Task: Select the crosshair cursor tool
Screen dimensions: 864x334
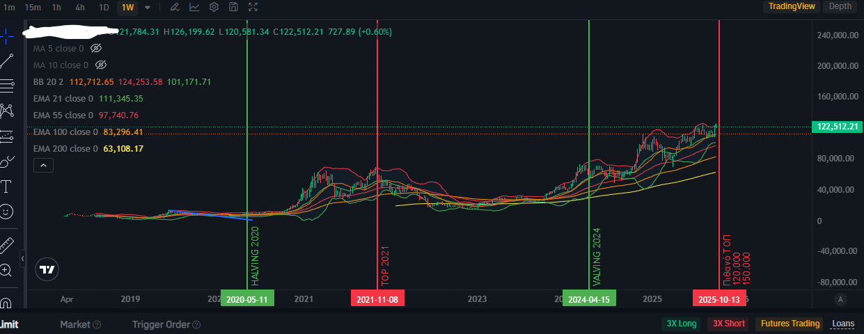Action: click(x=6, y=37)
